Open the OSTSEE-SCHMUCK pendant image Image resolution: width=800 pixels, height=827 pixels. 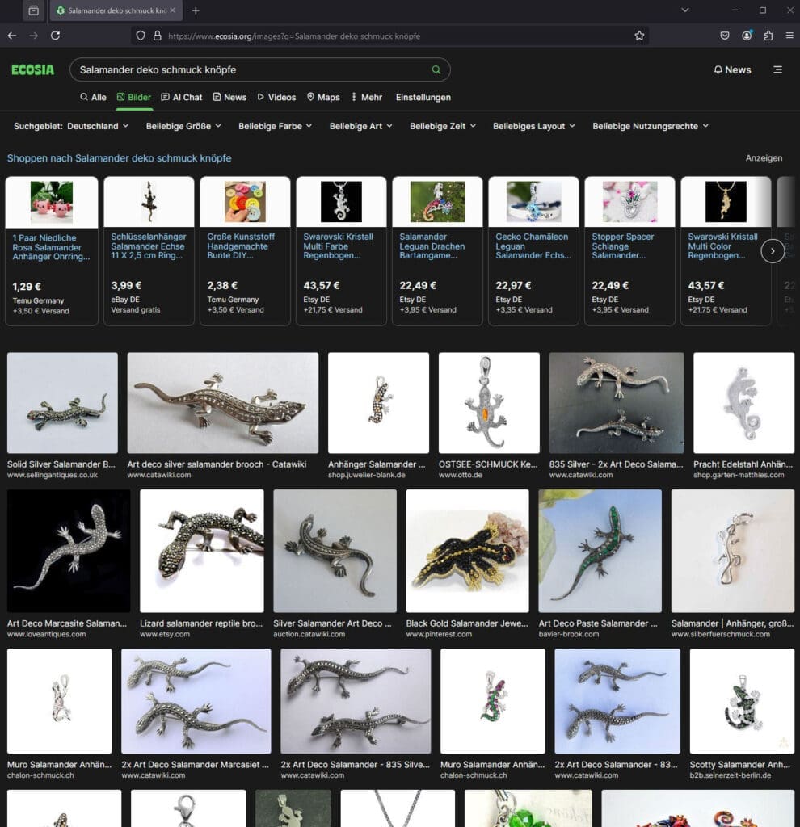point(489,403)
